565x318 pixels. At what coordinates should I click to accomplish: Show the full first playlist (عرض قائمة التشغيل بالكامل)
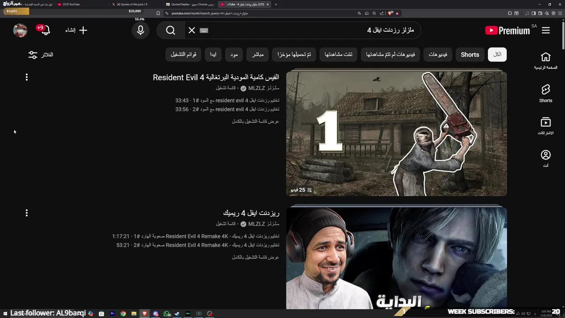(x=256, y=121)
